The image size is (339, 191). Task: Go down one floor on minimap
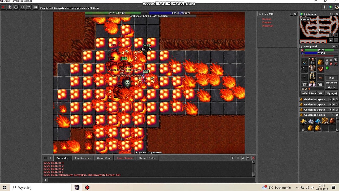331,40
